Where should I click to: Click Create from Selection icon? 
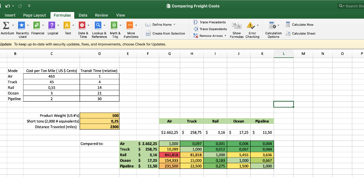[x=148, y=34]
